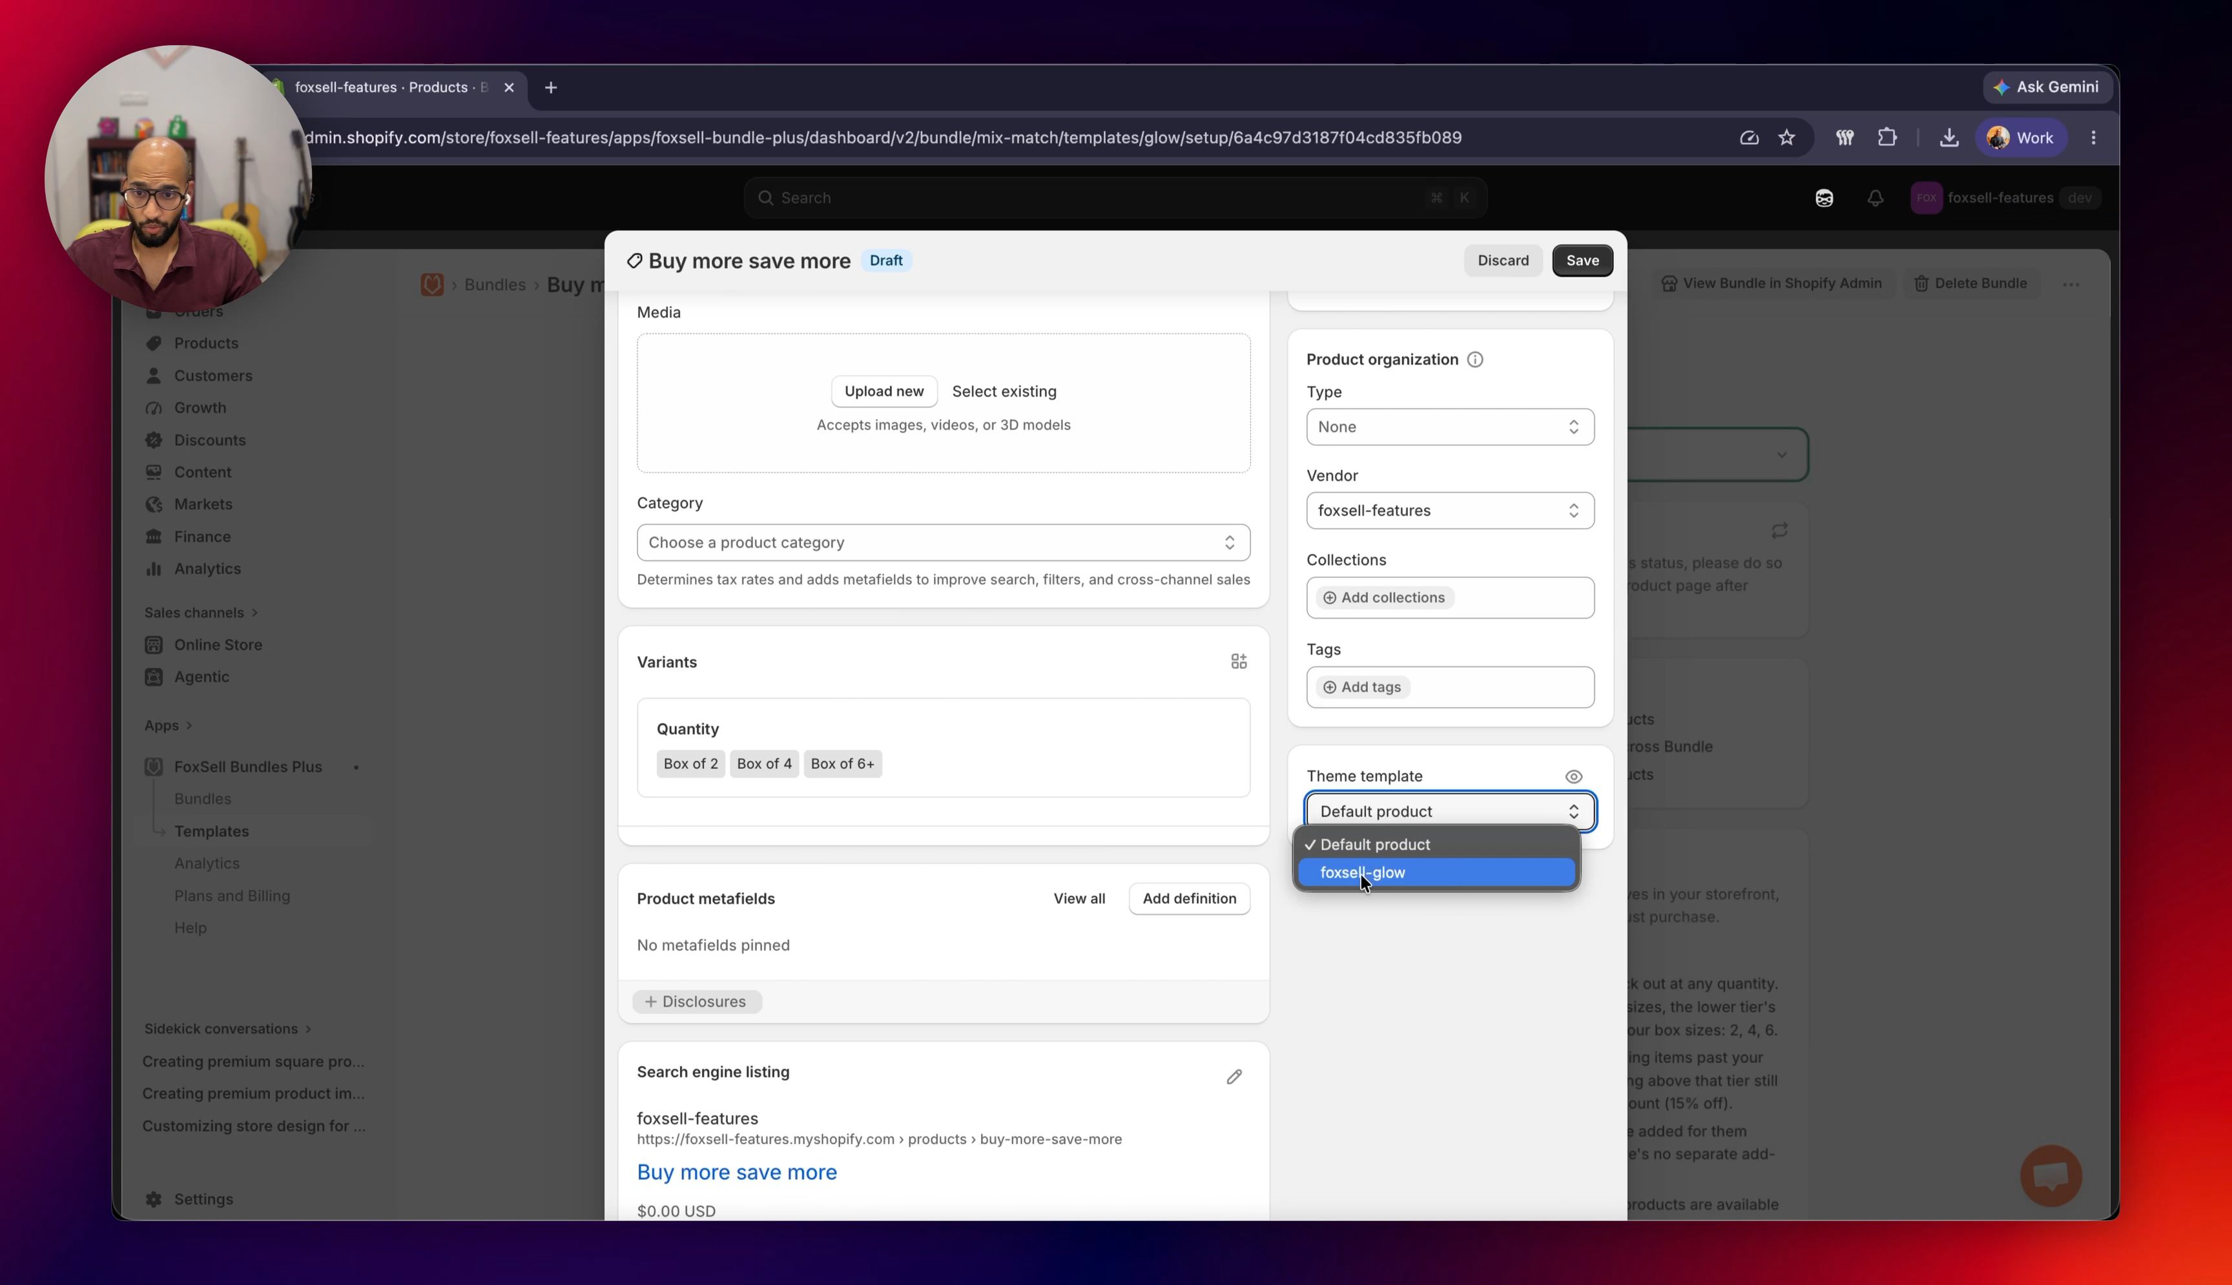The image size is (2232, 1285).
Task: Click the Growth icon in sidebar
Action: click(x=154, y=407)
